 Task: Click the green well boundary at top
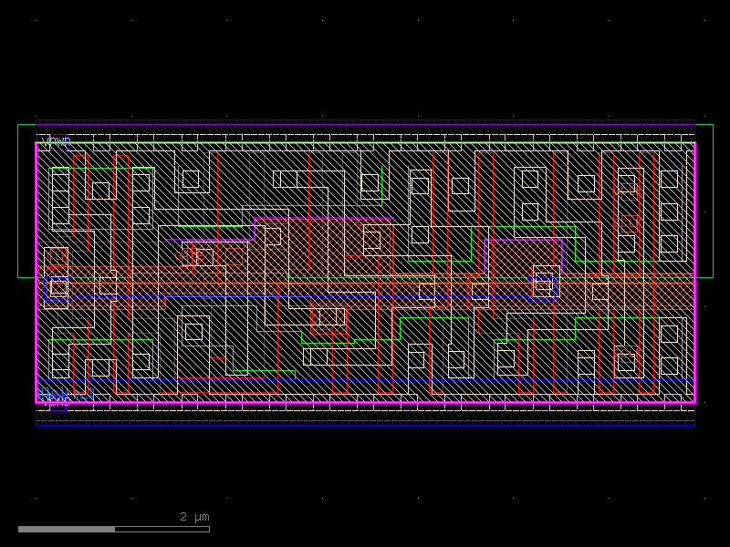pyautogui.click(x=365, y=124)
